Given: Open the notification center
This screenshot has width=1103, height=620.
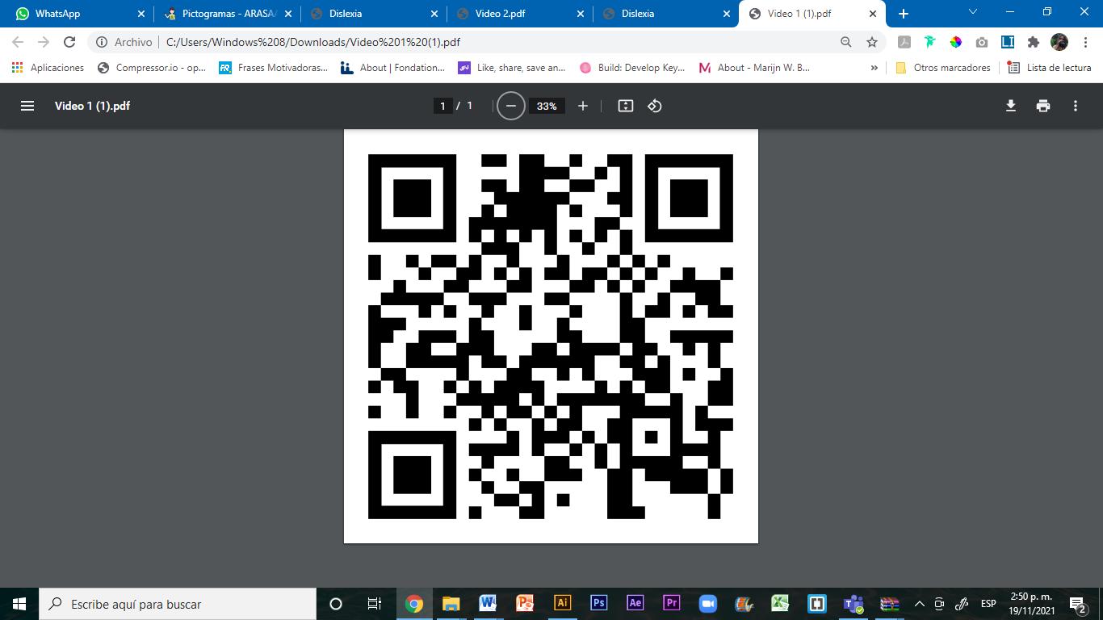Looking at the screenshot, I should click(1078, 604).
